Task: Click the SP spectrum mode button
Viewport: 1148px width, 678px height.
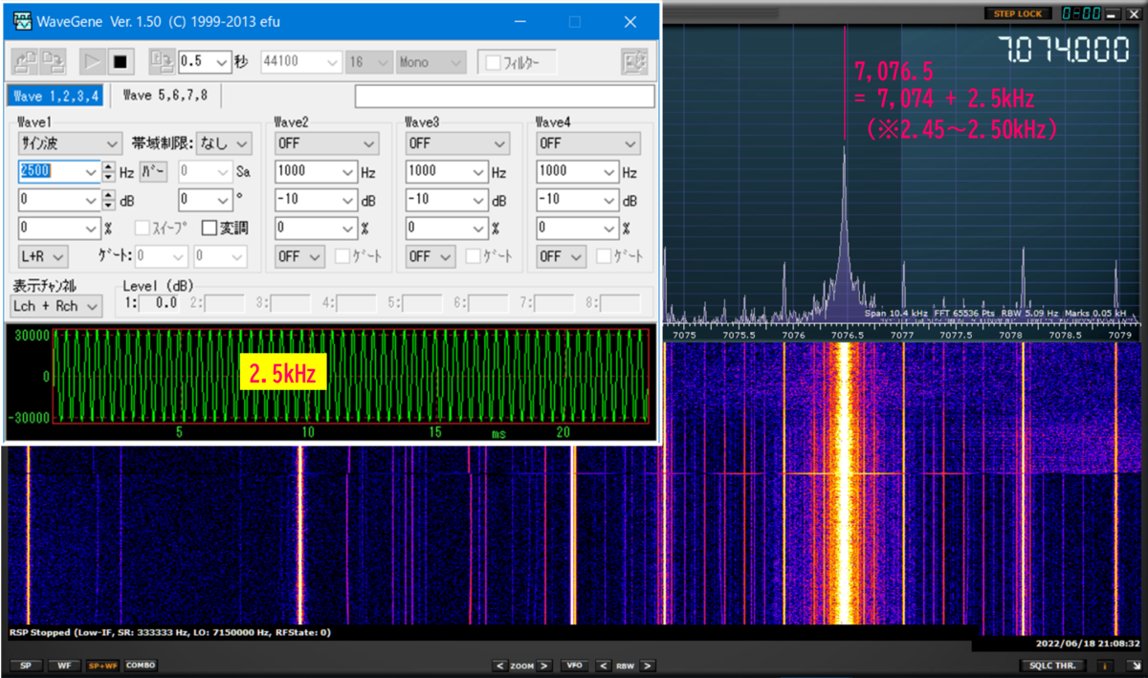Action: pyautogui.click(x=26, y=666)
